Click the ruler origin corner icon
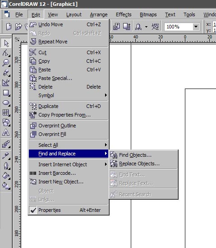 point(17,39)
